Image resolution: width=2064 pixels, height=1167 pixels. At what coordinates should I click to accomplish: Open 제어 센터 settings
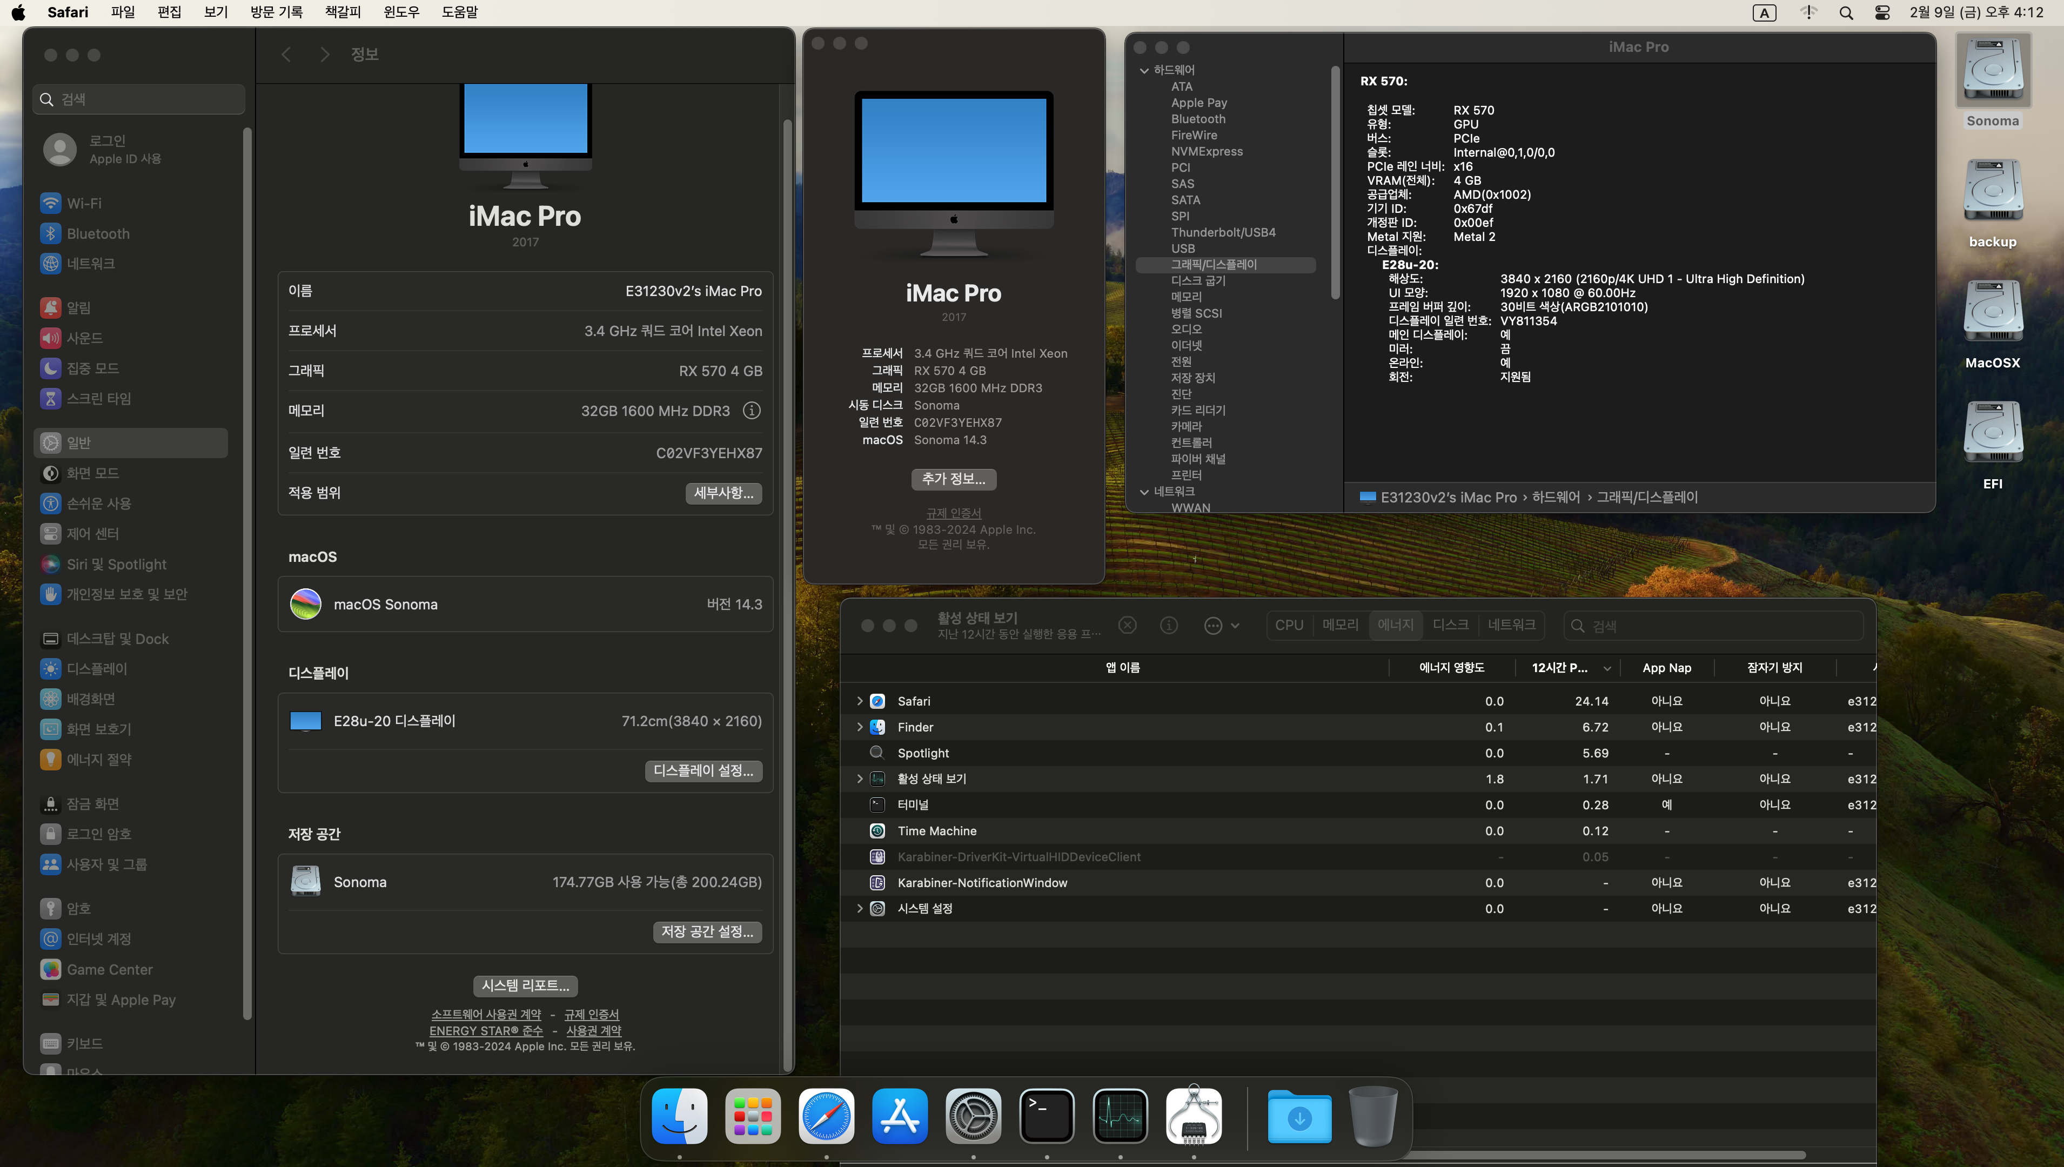[x=132, y=534]
